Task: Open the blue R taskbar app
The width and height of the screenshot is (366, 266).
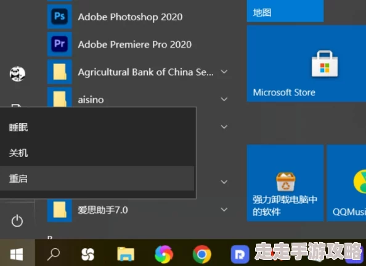Action: [240, 254]
